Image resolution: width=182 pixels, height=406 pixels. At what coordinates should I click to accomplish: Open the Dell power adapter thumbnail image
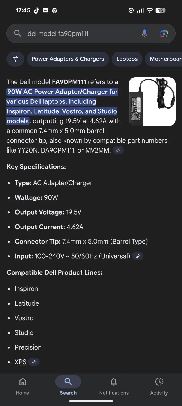[x=152, y=101]
